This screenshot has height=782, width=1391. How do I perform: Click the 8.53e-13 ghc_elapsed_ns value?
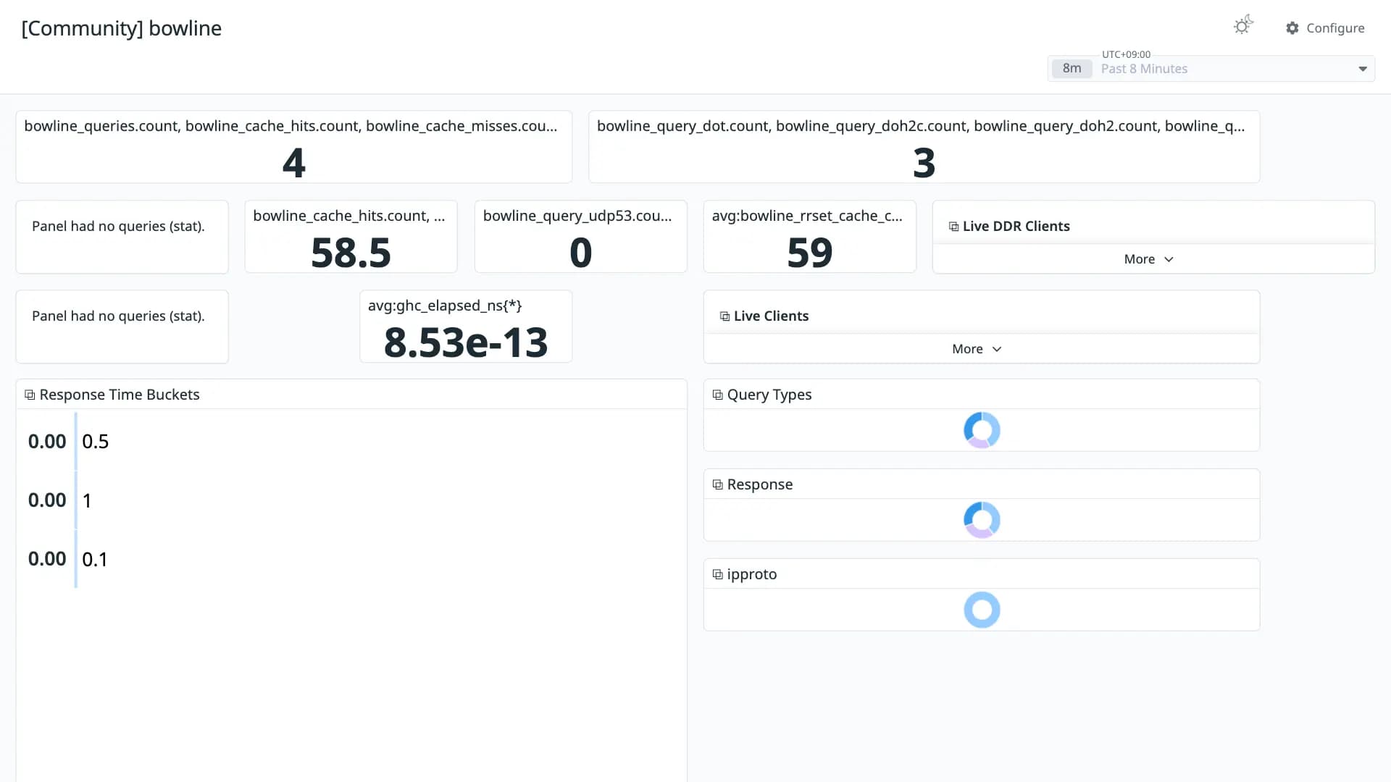[465, 342]
